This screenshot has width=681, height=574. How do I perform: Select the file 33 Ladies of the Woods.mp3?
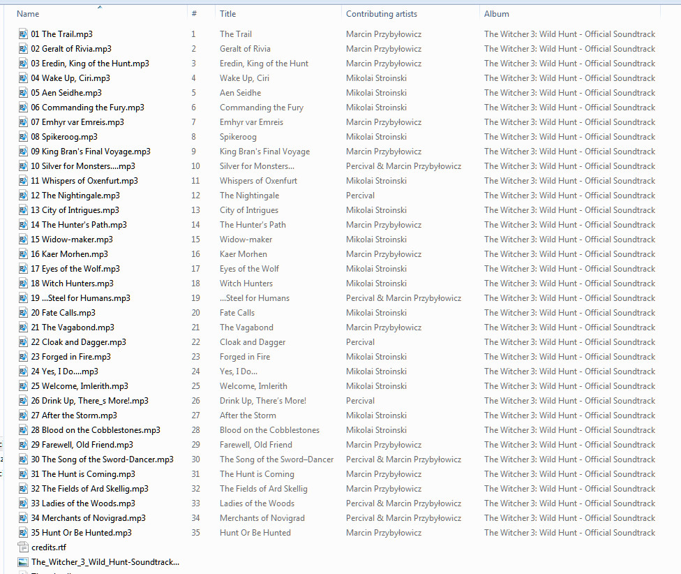pyautogui.click(x=83, y=503)
